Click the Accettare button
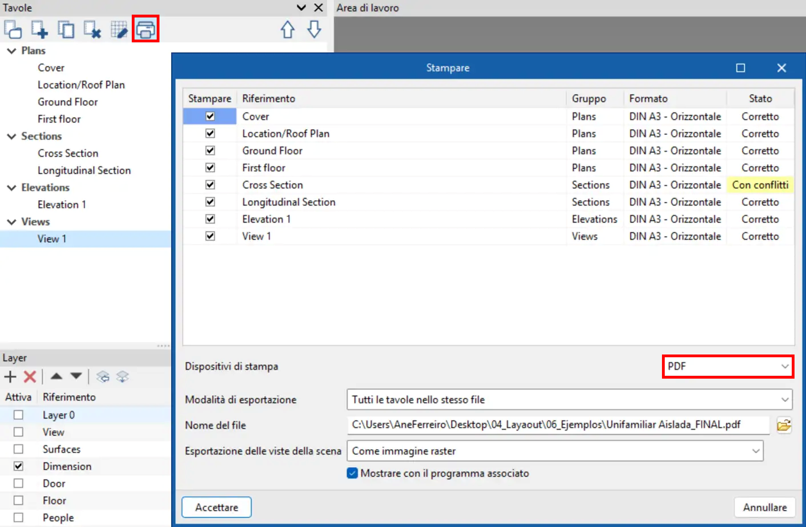Image resolution: width=806 pixels, height=527 pixels. pos(216,507)
